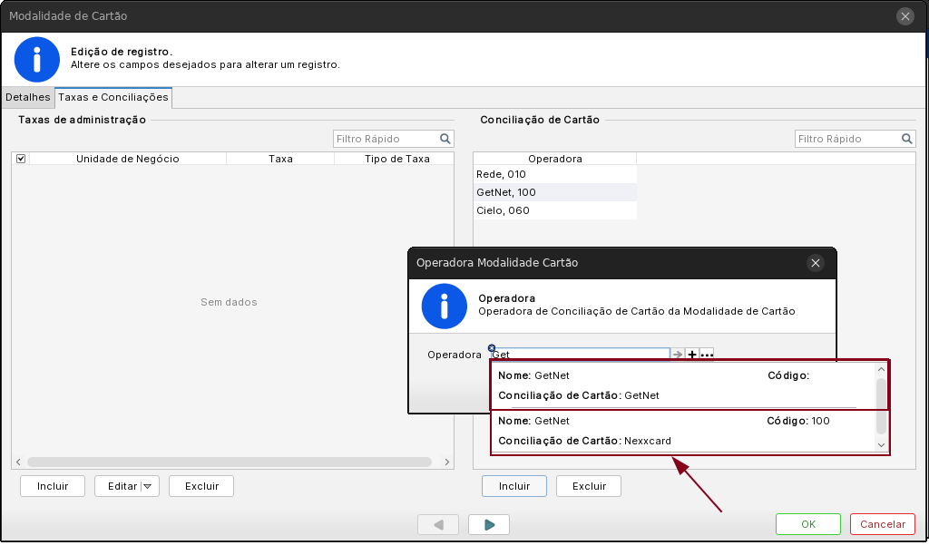This screenshot has height=545, width=929.
Task: Click the Taxas table horizontal scrollbar
Action: [x=229, y=462]
